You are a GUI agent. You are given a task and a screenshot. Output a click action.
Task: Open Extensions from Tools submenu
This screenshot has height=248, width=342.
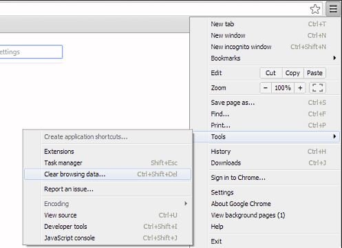pyautogui.click(x=59, y=152)
